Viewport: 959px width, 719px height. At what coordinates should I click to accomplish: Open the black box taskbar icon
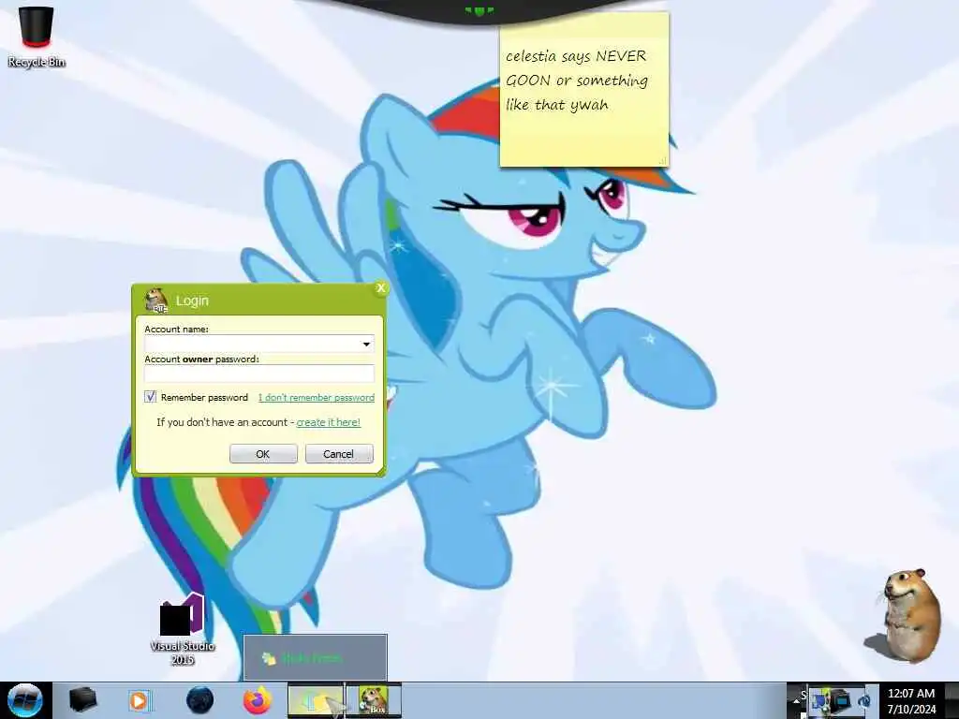pos(82,700)
